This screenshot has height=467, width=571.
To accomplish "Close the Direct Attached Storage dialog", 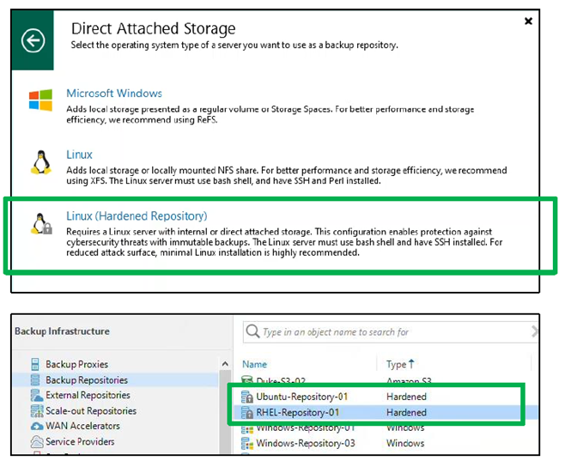I will click(528, 21).
